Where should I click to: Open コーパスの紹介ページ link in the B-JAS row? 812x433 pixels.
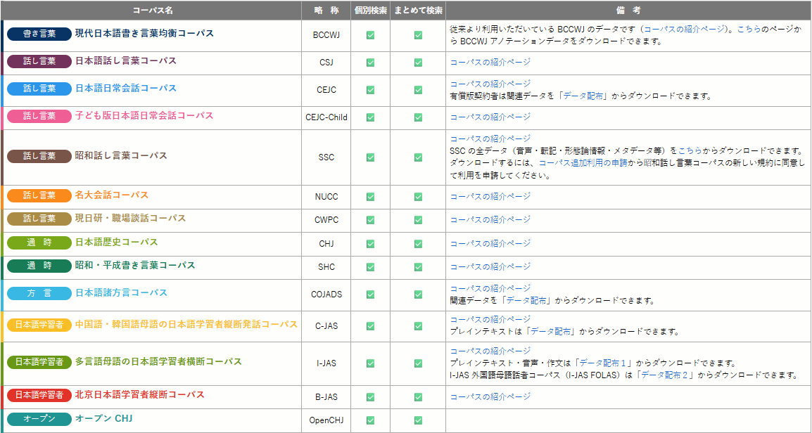[x=490, y=397]
